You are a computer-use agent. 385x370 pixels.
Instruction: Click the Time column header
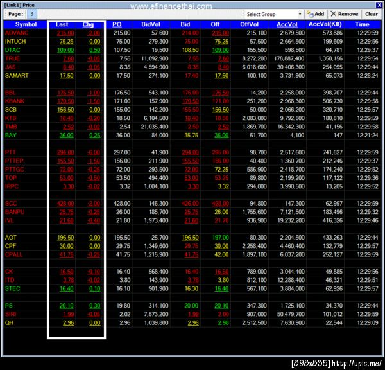coord(362,24)
